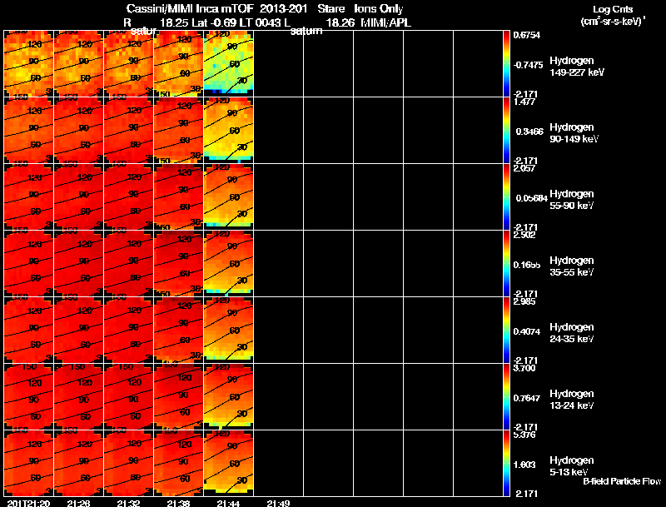Open the 5-13 keV panel at 21:44
The width and height of the screenshot is (666, 507).
(228, 463)
